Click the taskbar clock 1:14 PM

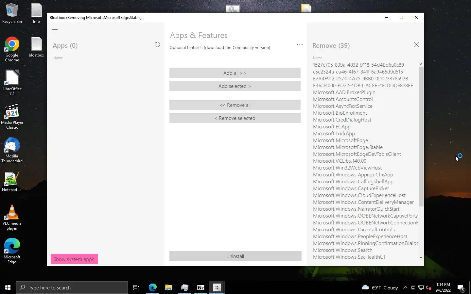443,287
